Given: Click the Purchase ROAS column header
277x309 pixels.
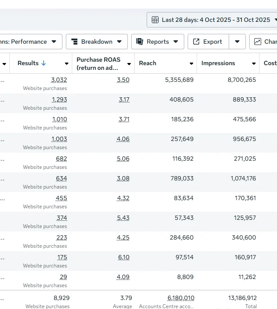Looking at the screenshot, I should tap(98, 63).
